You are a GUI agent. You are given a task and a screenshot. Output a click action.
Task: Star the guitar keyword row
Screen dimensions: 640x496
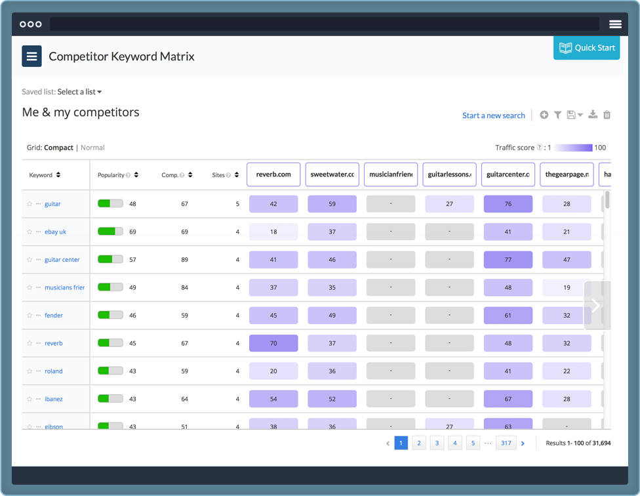coord(30,203)
